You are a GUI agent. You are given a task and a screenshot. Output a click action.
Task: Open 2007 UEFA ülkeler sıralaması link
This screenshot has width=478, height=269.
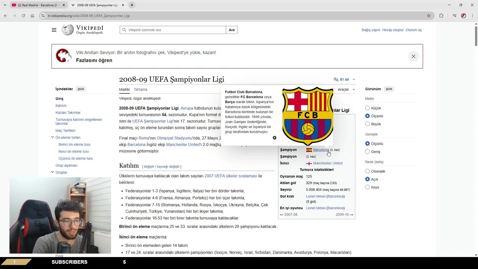click(230, 176)
